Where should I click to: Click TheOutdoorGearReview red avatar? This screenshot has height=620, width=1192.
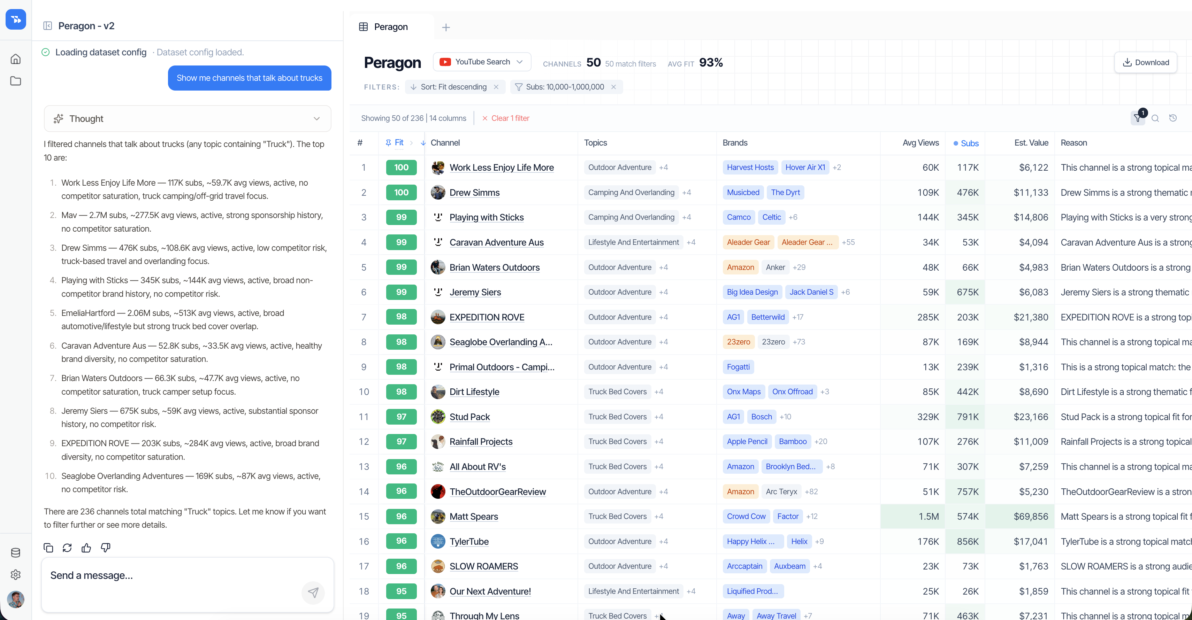(x=438, y=491)
